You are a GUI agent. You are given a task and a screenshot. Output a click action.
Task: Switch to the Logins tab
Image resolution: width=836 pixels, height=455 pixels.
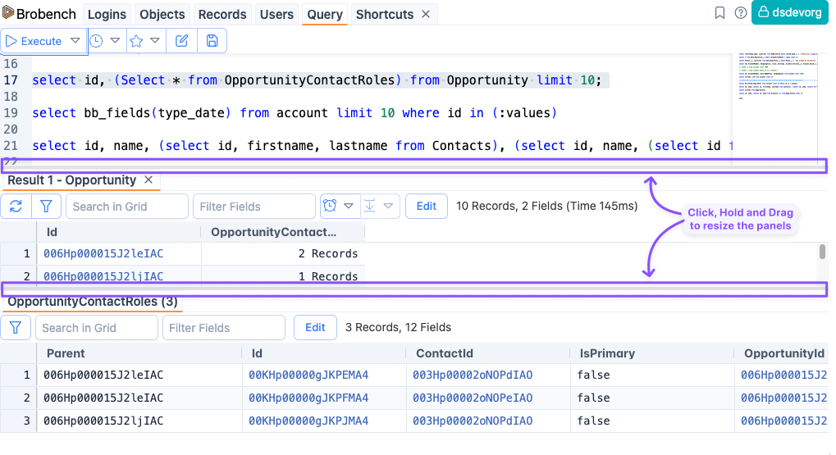pos(107,15)
